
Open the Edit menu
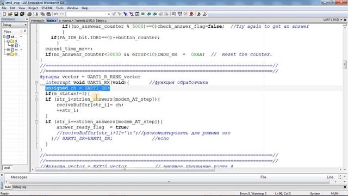(13, 8)
